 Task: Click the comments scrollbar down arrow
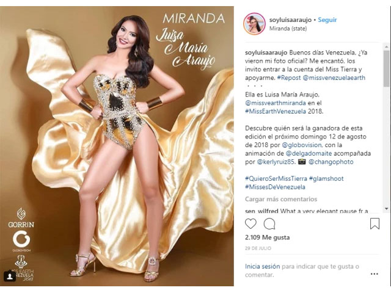[x=386, y=209]
